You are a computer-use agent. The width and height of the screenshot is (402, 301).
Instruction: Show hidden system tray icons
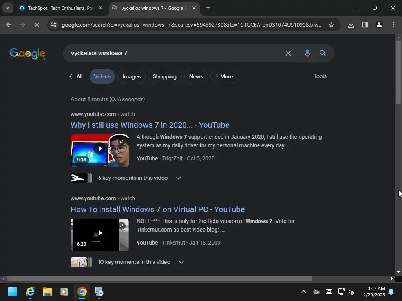pos(304,292)
